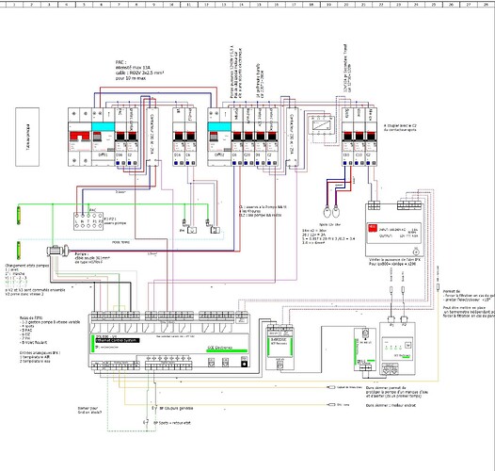This screenshot has height=471, width=495.
Task: Click the column 20 header in the ruler
Action: [x=346, y=5]
